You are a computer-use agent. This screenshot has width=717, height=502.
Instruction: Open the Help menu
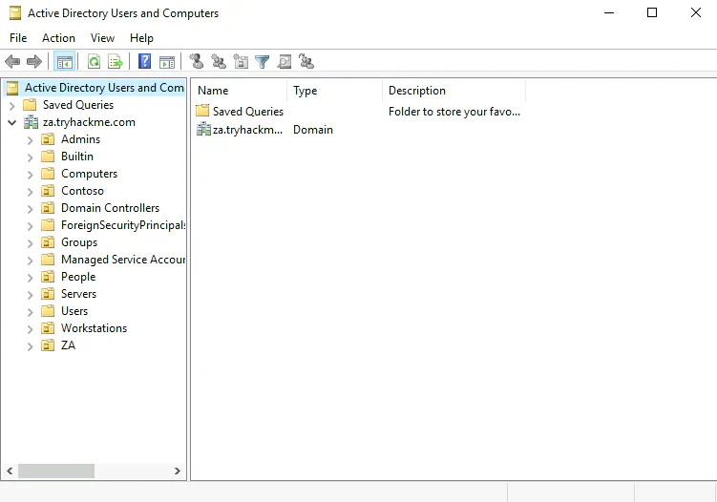pos(141,38)
